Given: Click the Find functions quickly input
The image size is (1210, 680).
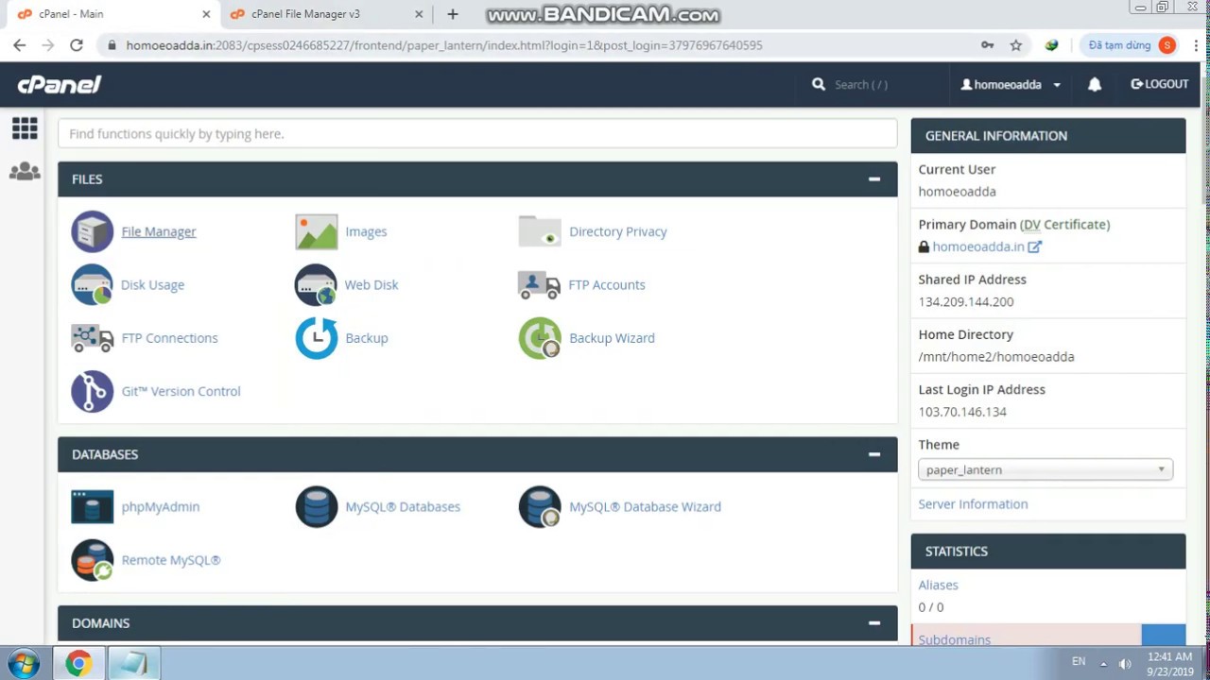Looking at the screenshot, I should tap(477, 134).
